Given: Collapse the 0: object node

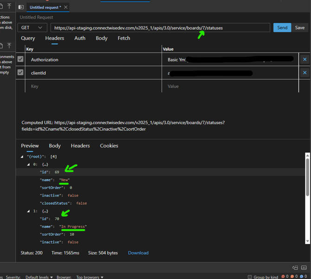Looking at the screenshot, I should pos(28,164).
